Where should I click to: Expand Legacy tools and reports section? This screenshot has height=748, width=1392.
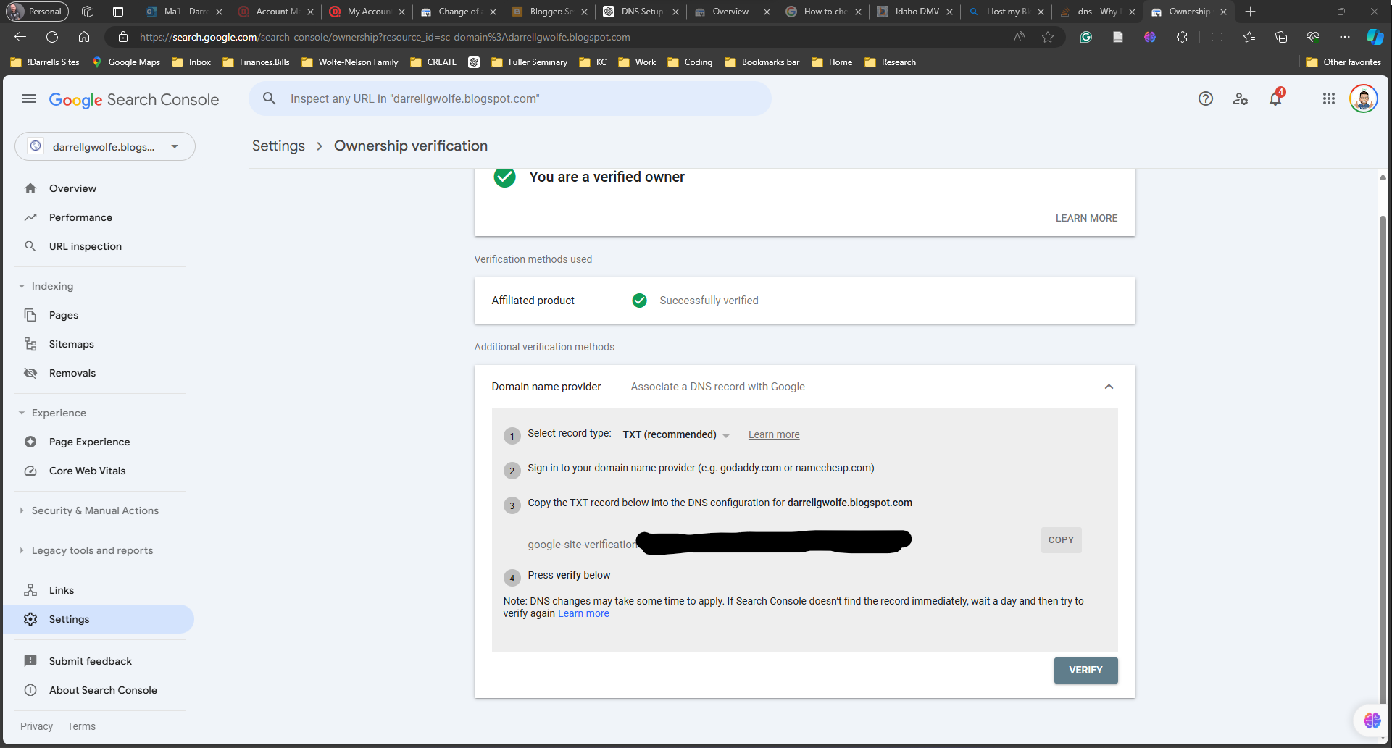click(x=22, y=551)
